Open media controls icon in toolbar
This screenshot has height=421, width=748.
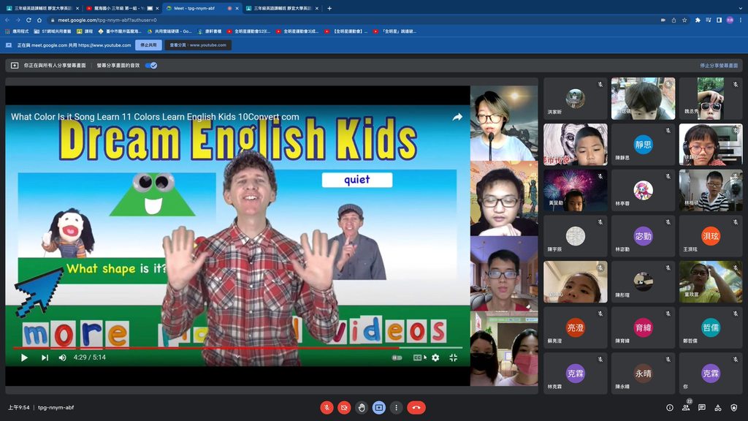[x=709, y=20]
